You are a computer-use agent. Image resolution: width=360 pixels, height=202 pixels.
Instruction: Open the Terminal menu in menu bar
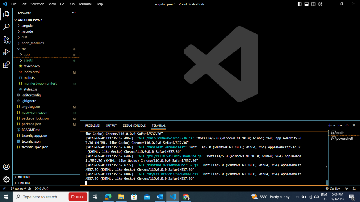point(85,4)
